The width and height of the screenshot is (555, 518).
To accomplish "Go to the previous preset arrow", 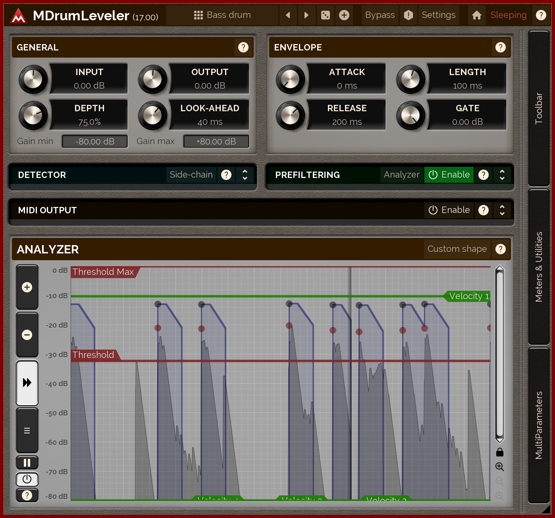I will (288, 15).
